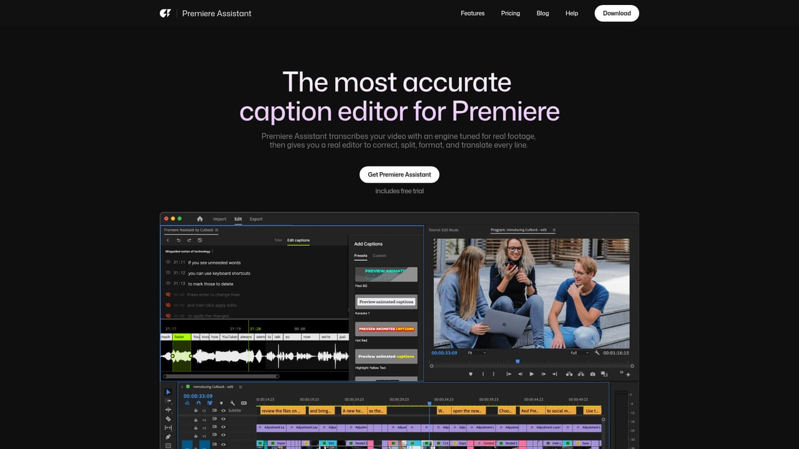The height and width of the screenshot is (449, 799).
Task: Open the Premiere Assistant by Cutback panel menu
Action: pyautogui.click(x=217, y=230)
